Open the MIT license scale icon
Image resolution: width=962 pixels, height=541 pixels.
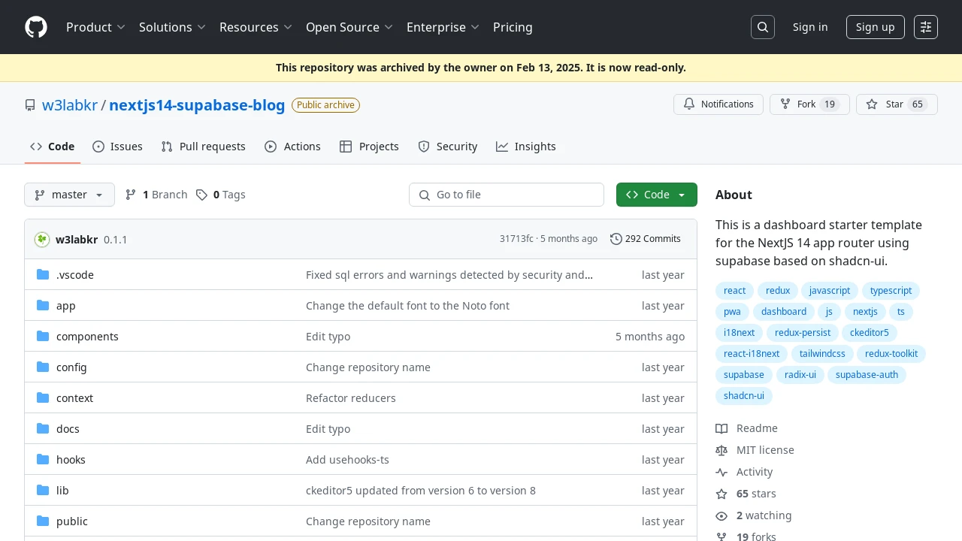pos(721,450)
